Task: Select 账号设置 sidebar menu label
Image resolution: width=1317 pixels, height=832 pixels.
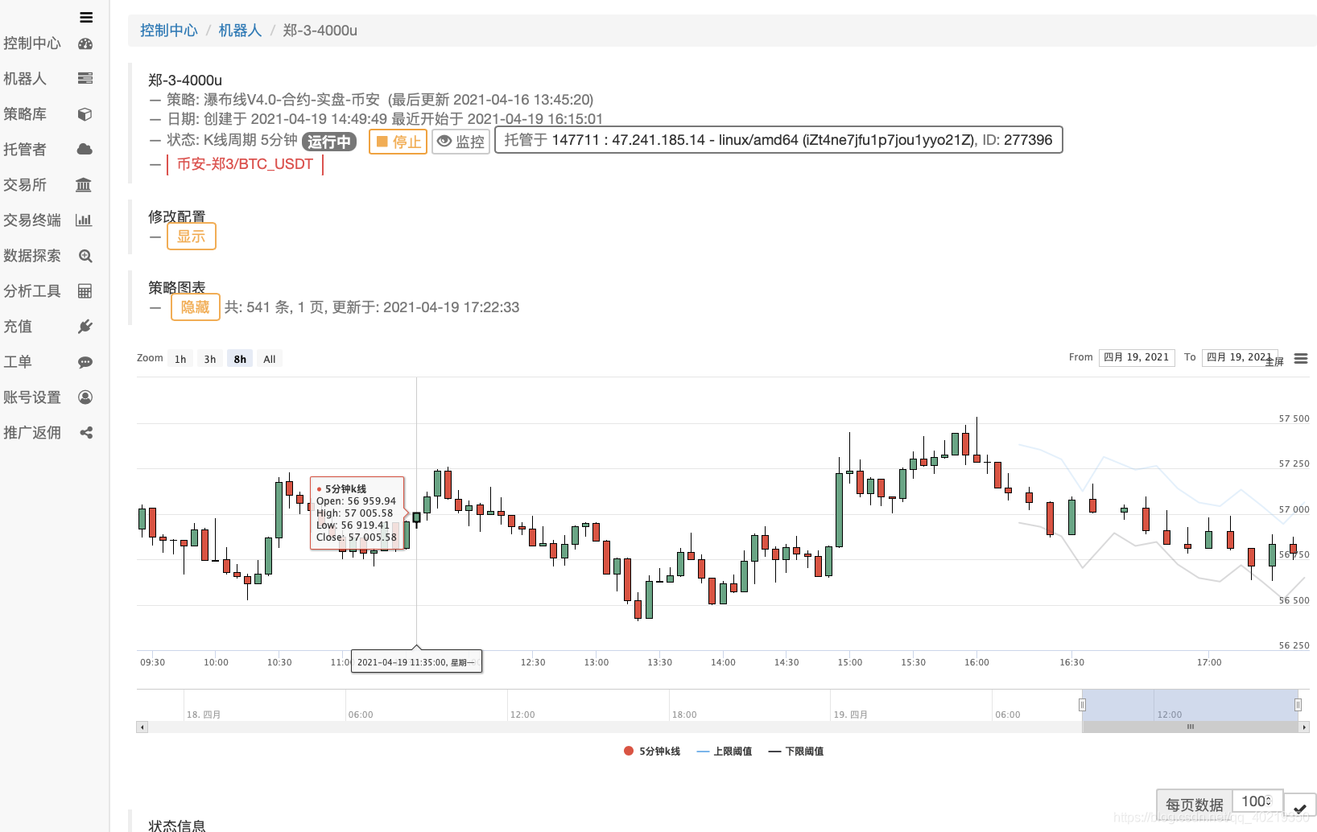Action: tap(32, 397)
